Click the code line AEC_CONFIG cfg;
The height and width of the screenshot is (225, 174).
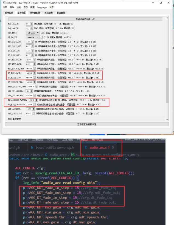(30, 168)
